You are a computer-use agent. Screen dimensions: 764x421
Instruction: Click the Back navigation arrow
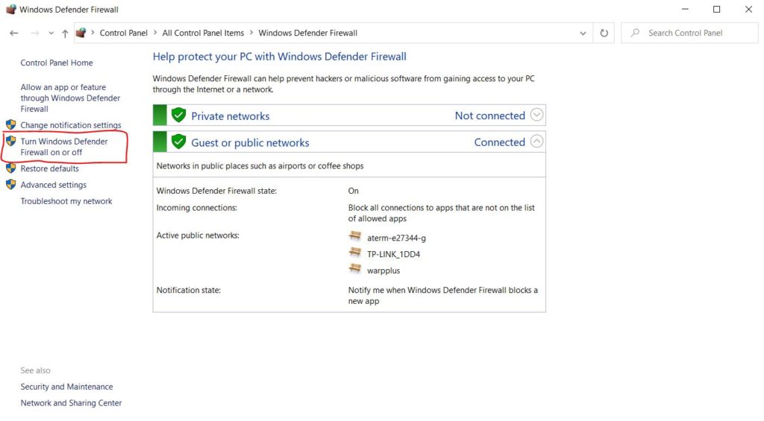(x=13, y=33)
